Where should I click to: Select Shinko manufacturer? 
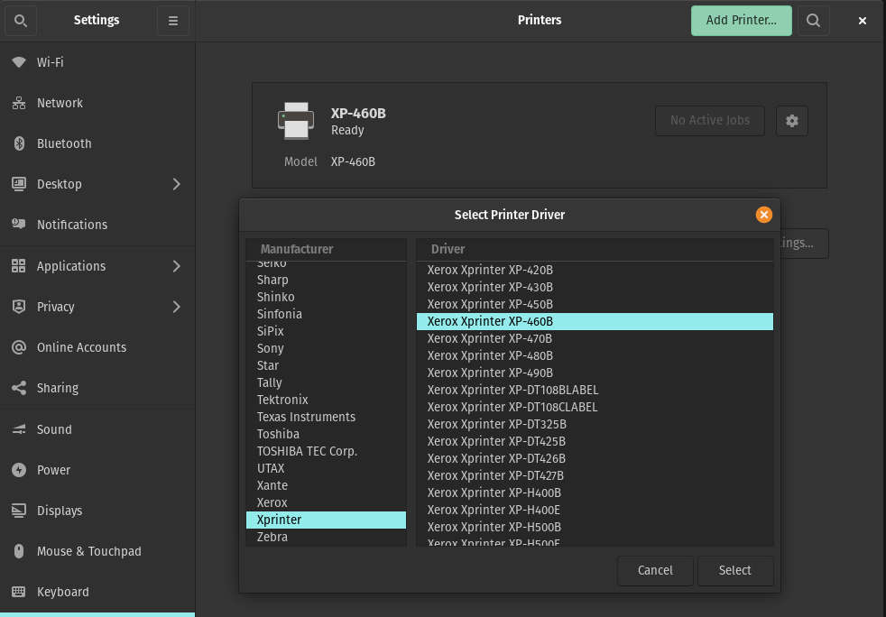pos(326,297)
